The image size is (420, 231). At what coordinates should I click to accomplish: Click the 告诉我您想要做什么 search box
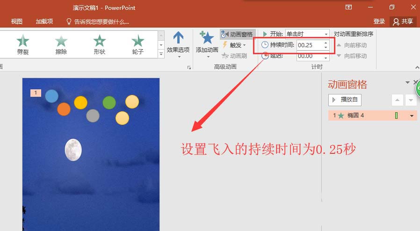98,22
